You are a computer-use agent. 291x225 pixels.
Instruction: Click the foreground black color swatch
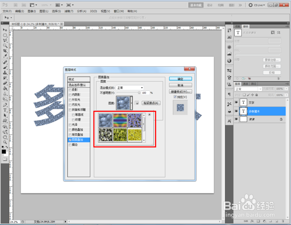4,152
